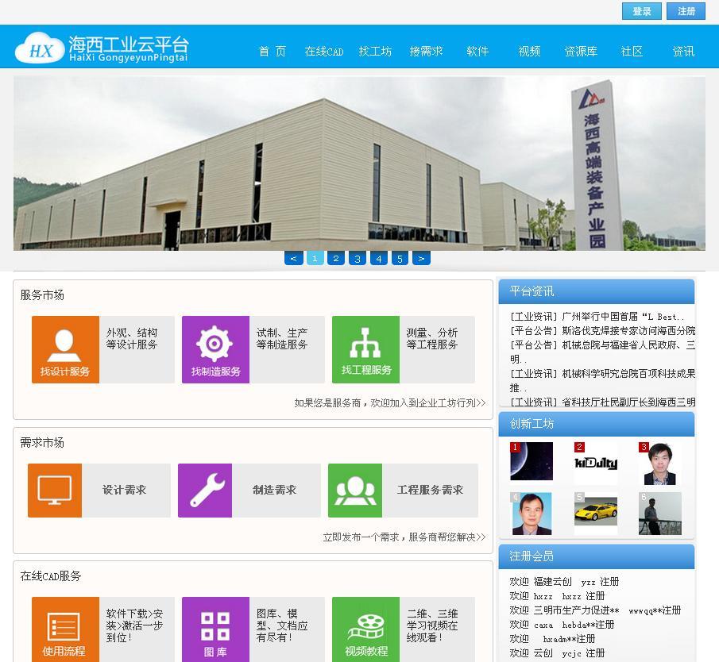This screenshot has height=662, width=719.
Task: Open the 使用流程 list icon tile
Action: click(65, 629)
